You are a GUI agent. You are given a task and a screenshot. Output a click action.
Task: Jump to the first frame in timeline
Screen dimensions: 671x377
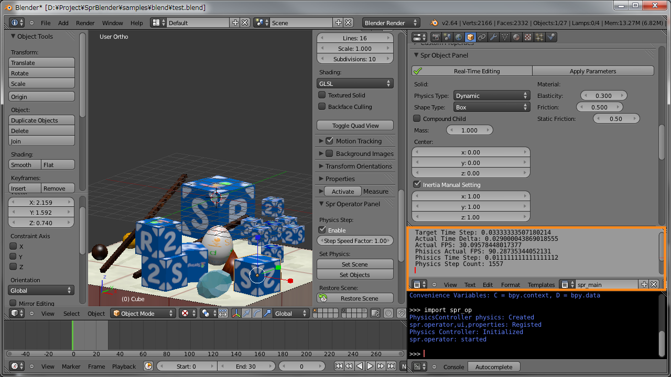339,366
